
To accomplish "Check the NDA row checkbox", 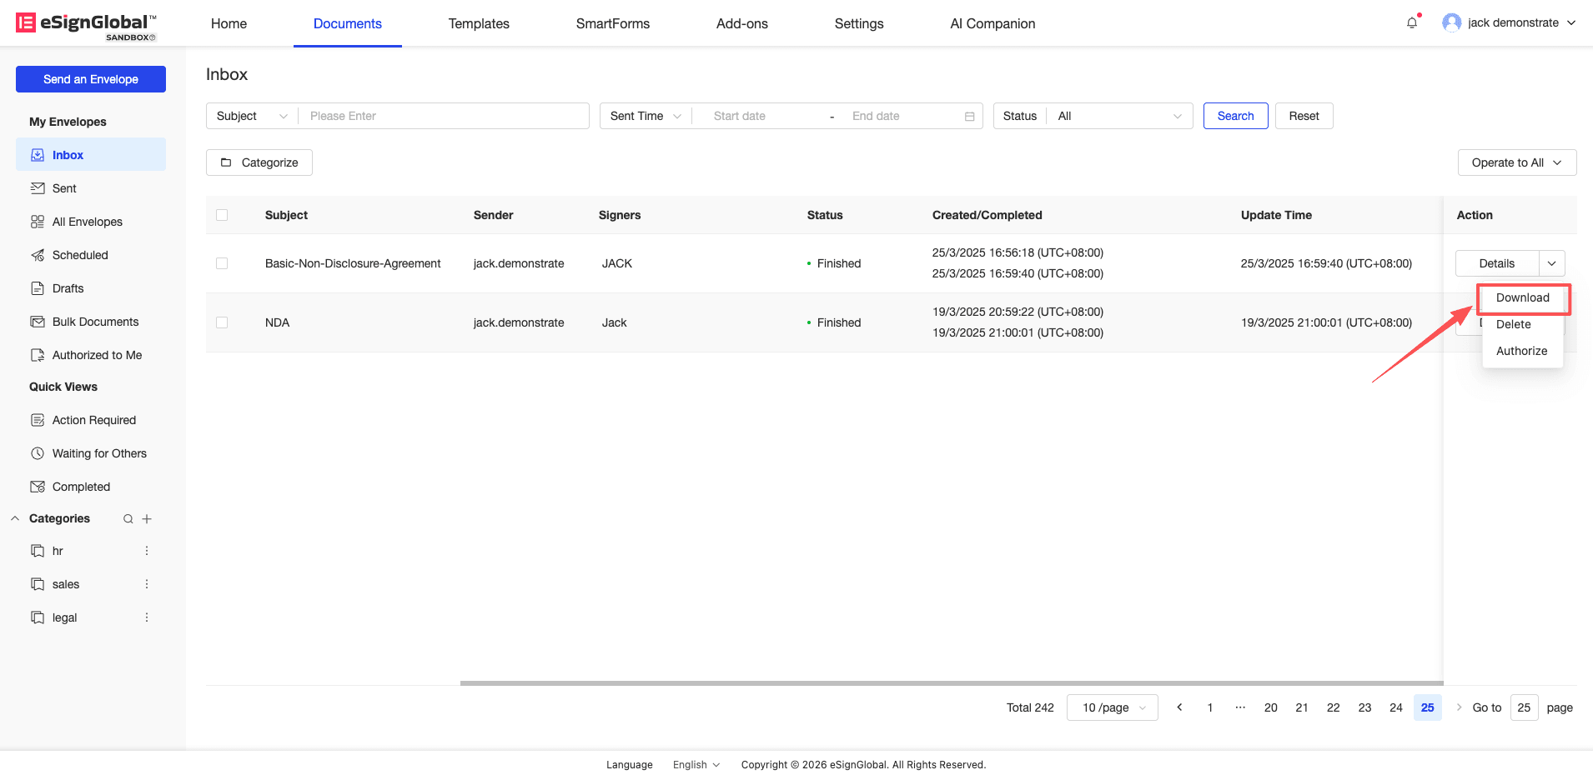I will click(222, 322).
